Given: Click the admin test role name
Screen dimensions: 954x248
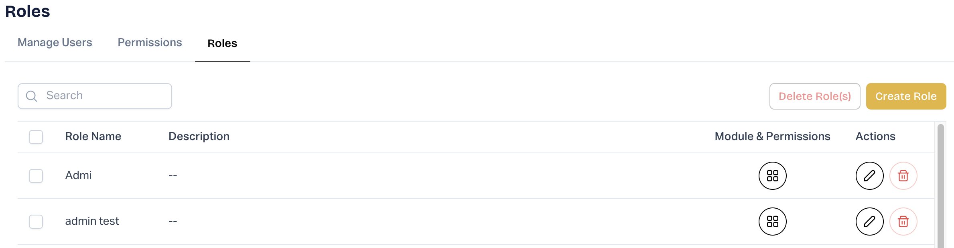Looking at the screenshot, I should [x=92, y=221].
